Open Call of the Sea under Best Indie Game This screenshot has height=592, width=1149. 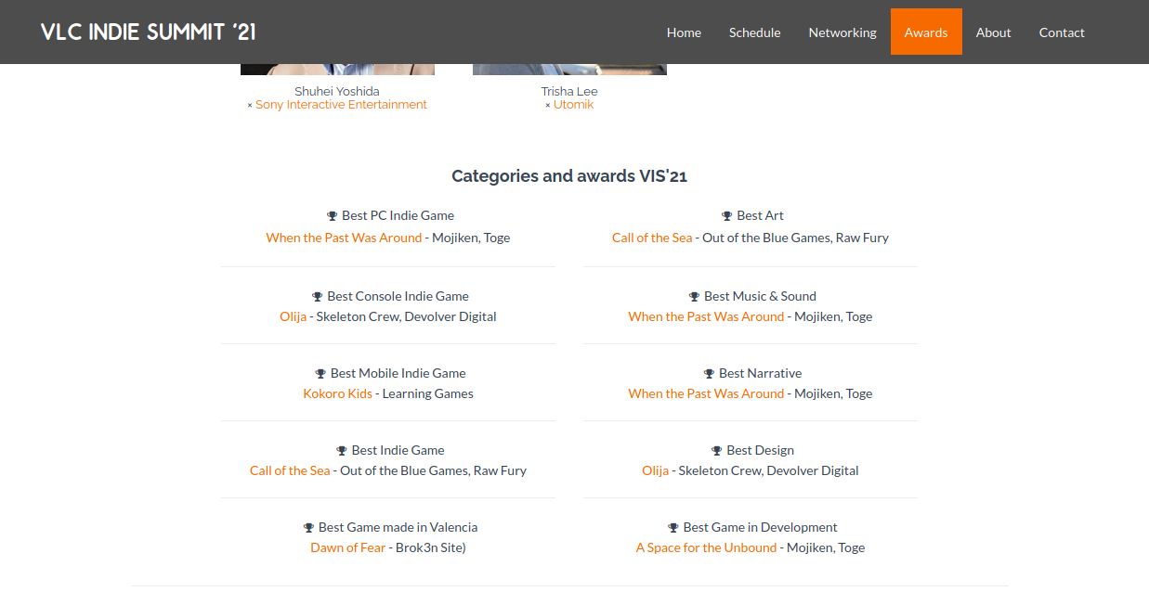290,470
